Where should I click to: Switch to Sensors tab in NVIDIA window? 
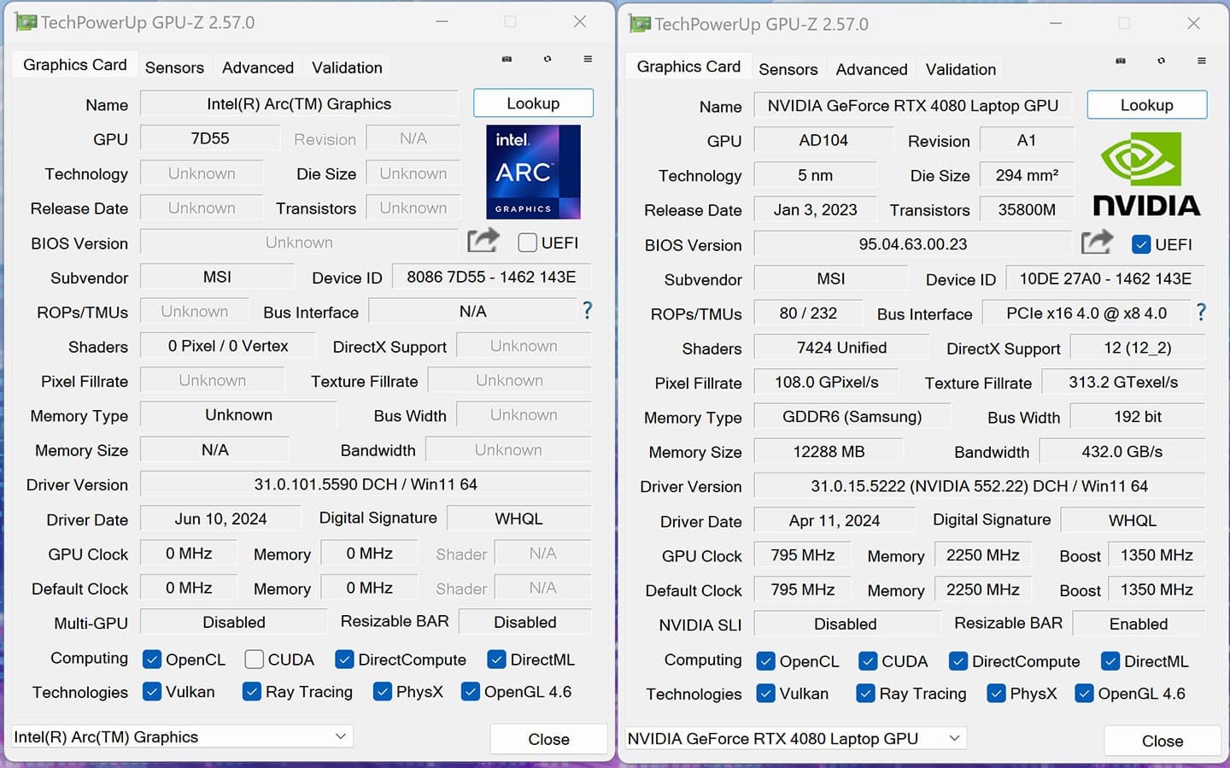click(788, 69)
